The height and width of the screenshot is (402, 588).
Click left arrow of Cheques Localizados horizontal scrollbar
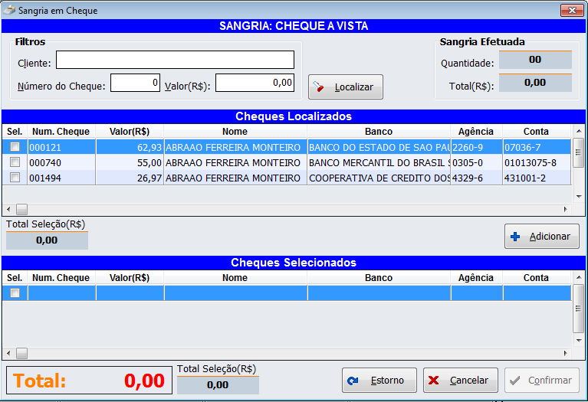(x=8, y=209)
